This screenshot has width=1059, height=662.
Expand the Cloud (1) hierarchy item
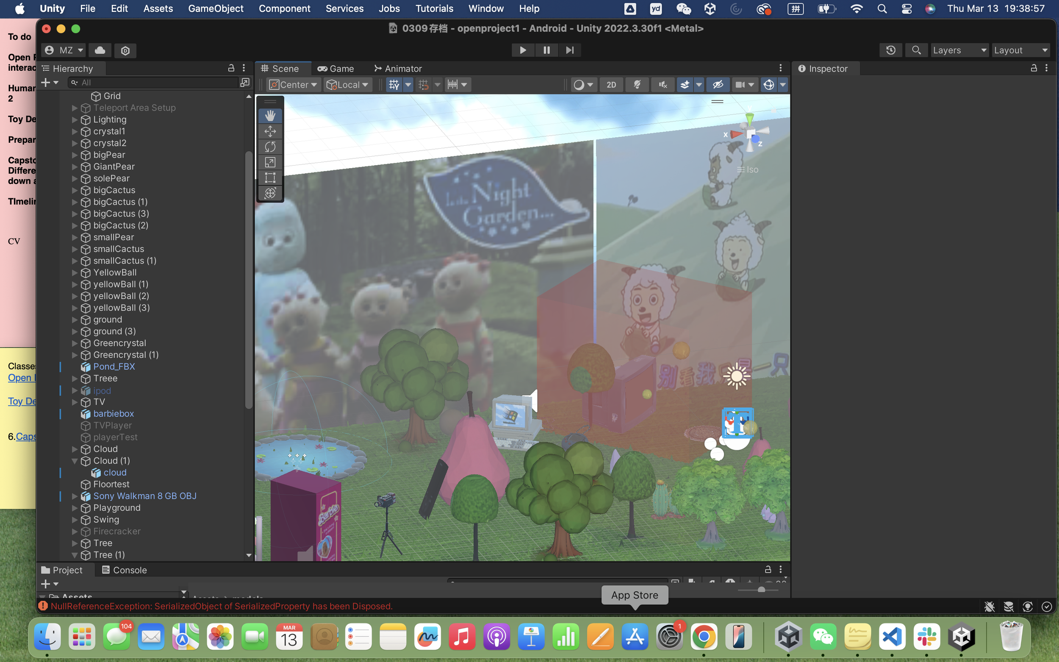click(75, 460)
